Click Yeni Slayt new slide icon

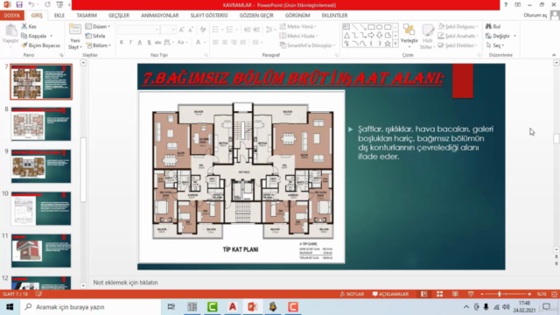75,29
